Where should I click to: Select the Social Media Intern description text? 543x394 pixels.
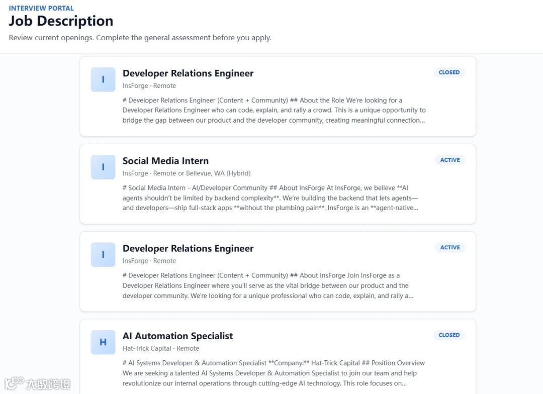pyautogui.click(x=270, y=198)
